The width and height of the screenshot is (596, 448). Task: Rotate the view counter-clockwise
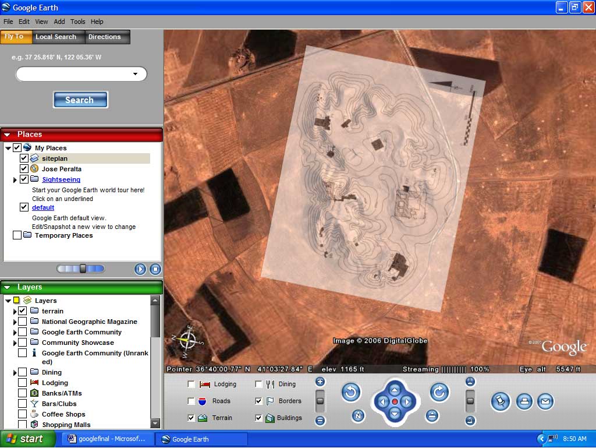pos(350,393)
